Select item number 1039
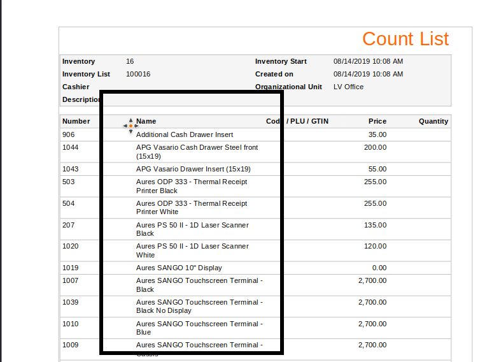The height and width of the screenshot is (362, 494). click(x=70, y=302)
